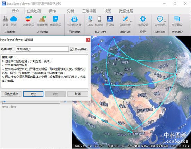This screenshot has width=191, height=149.
Task: Click the 网络数据 group label
Action: coord(74,32)
